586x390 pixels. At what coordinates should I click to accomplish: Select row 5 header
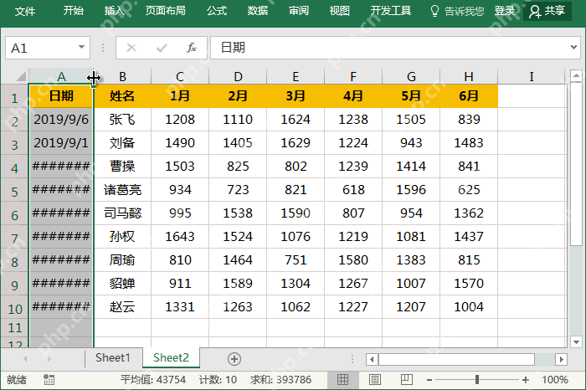14,192
